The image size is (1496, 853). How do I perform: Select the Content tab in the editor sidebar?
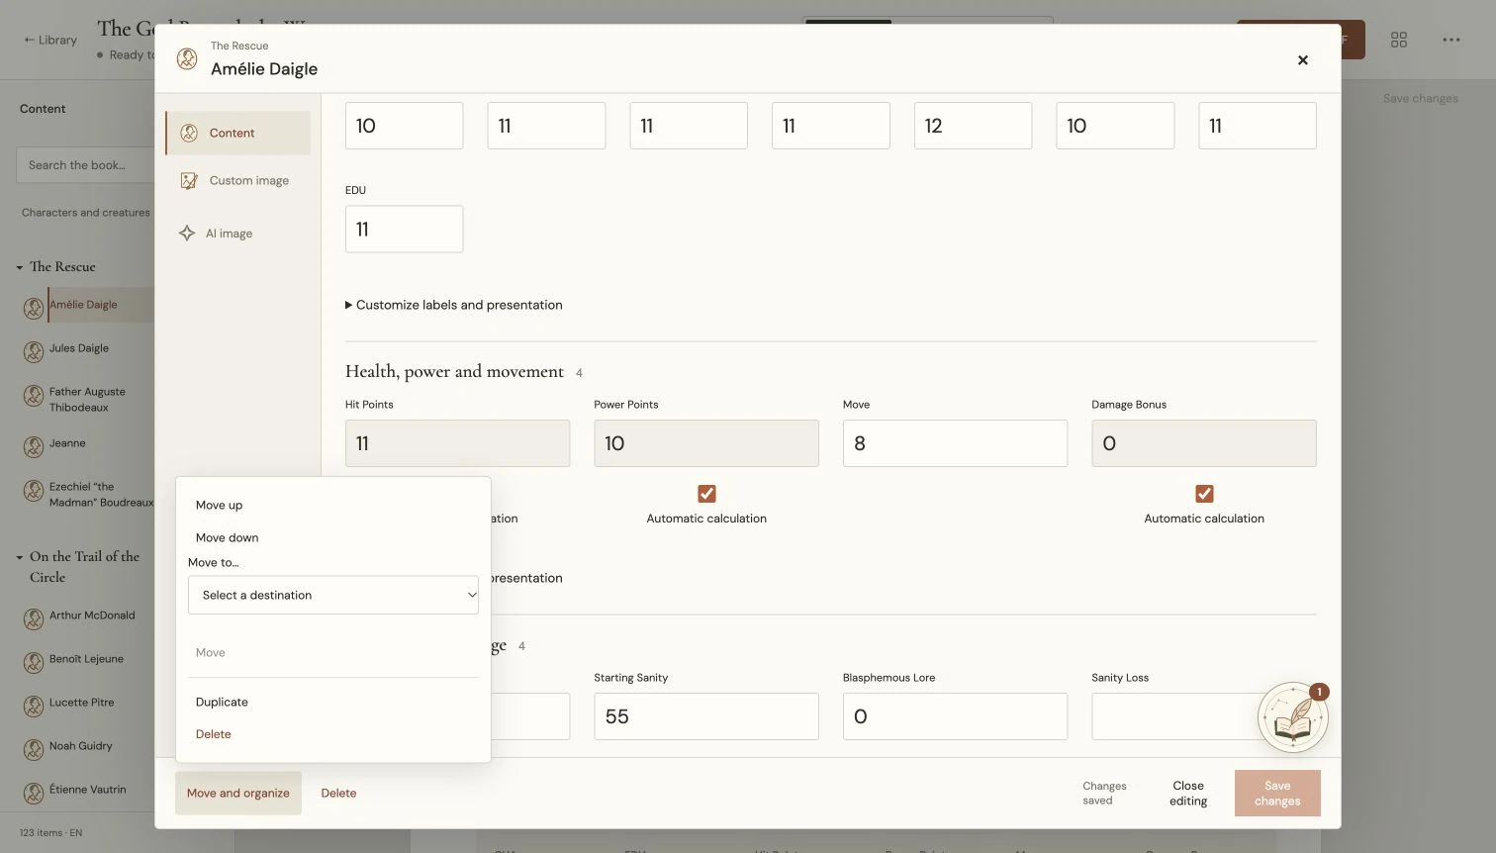(237, 133)
